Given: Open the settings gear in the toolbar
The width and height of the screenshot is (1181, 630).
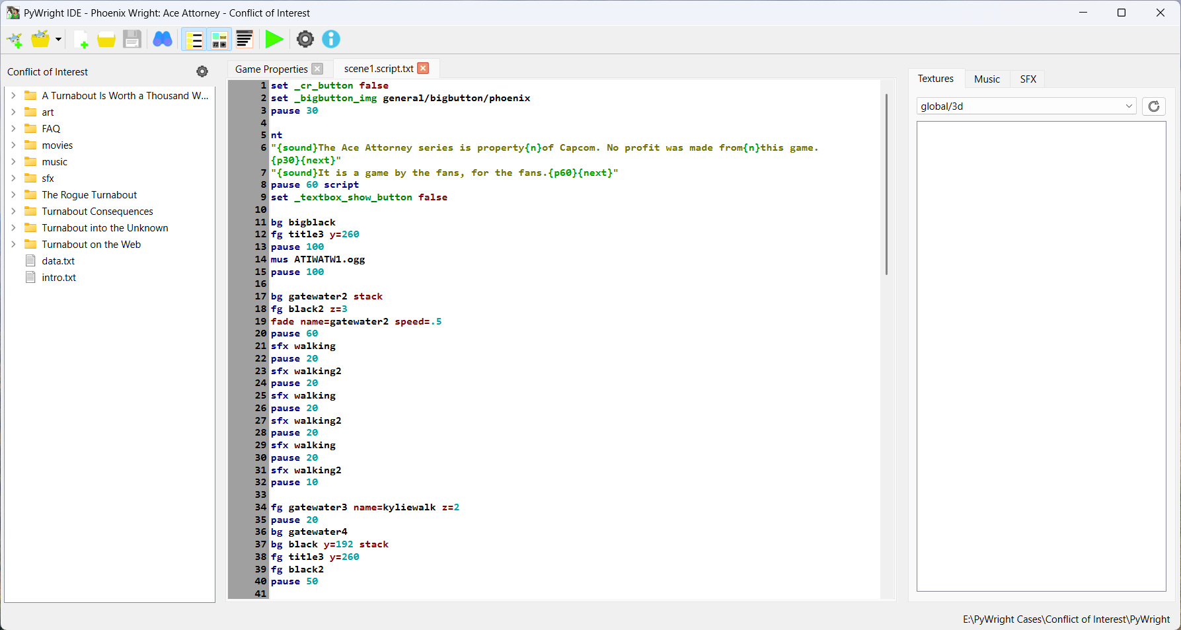Looking at the screenshot, I should pos(305,40).
